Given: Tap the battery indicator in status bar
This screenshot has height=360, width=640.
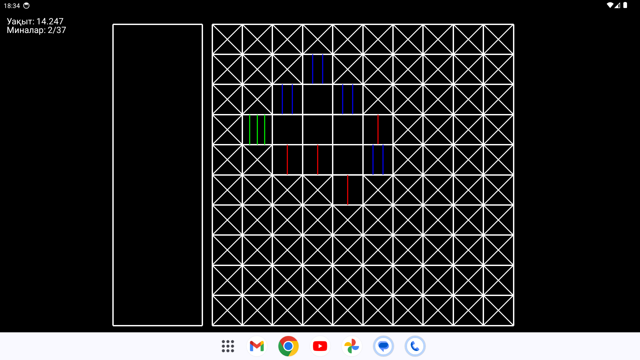Looking at the screenshot, I should pos(625,5).
